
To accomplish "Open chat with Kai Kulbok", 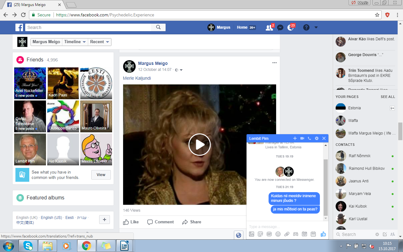I will pos(365,206).
